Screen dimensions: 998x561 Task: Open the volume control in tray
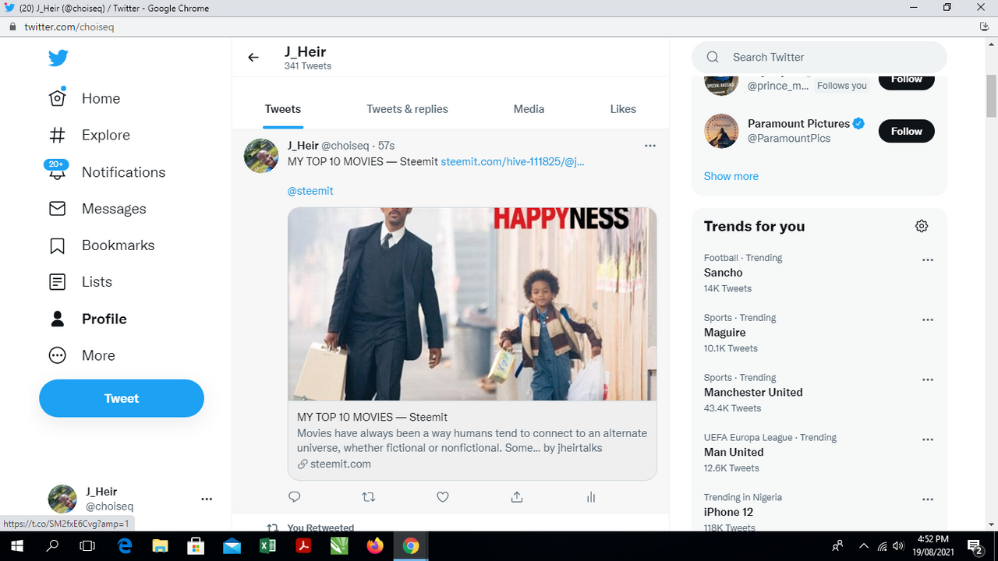point(898,546)
